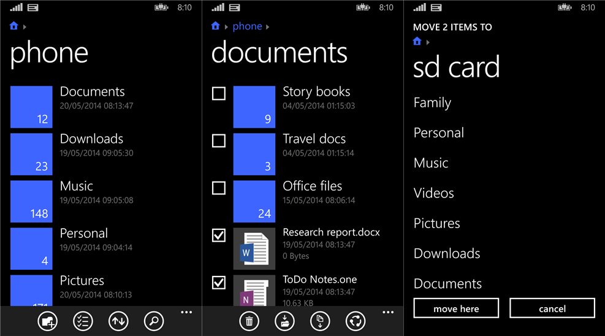Open more options dots in documents screen
Image resolution: width=605 pixels, height=336 pixels.
point(388,312)
